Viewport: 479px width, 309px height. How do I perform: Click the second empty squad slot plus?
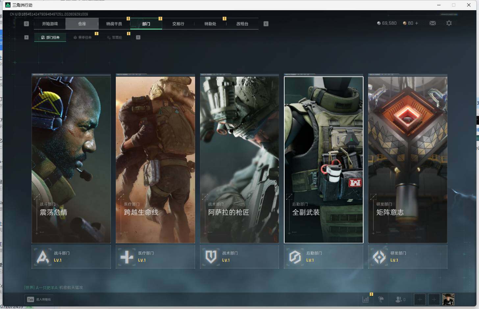pyautogui.click(x=434, y=299)
